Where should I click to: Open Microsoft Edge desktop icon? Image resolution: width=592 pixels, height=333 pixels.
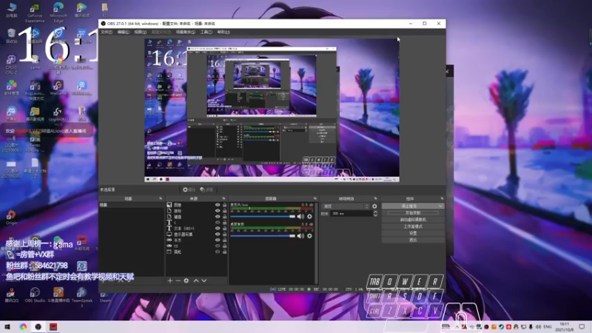tap(58, 13)
